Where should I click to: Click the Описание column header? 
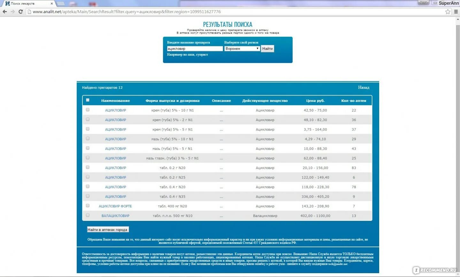click(x=221, y=101)
